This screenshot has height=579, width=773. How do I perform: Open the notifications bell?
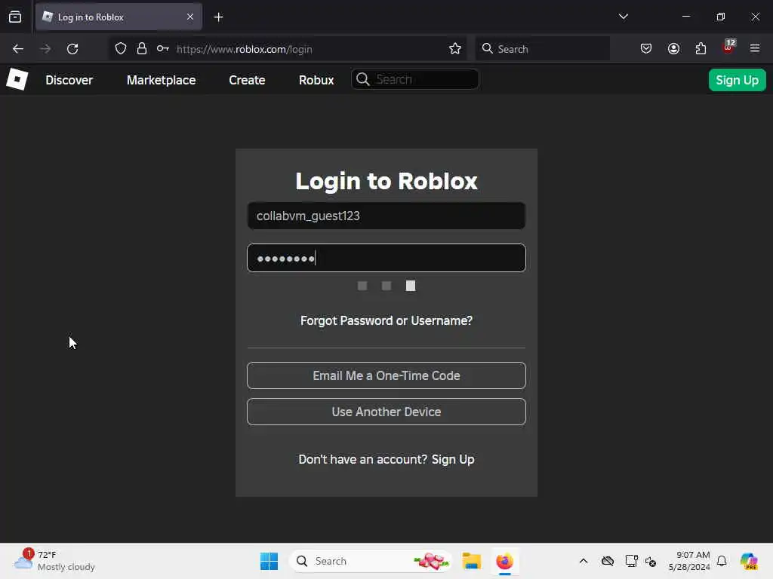pyautogui.click(x=722, y=561)
